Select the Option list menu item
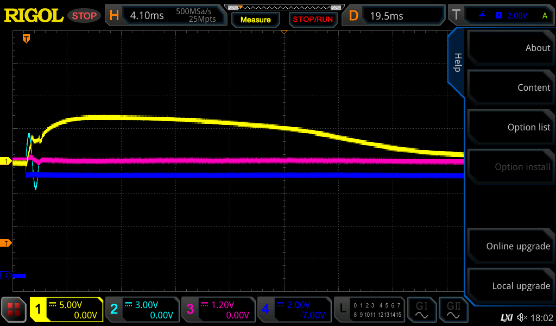Viewport: 556px width, 326px height. click(510, 127)
